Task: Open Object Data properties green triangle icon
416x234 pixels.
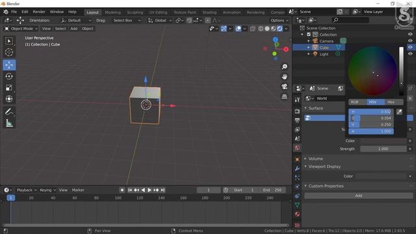Action: pyautogui.click(x=297, y=205)
